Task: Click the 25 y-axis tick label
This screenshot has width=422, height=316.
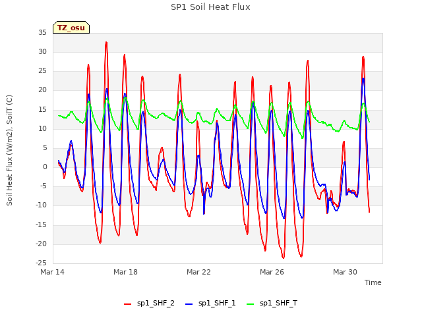Action: tap(42, 71)
